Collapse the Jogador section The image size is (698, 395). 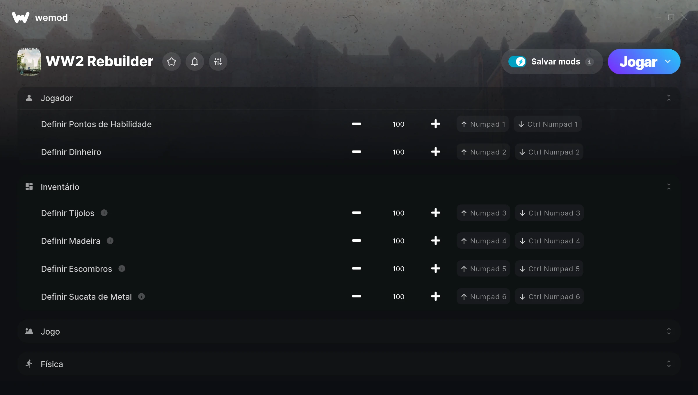[669, 98]
